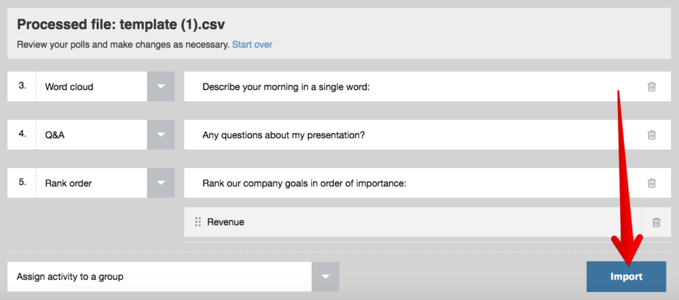Select the number 4 cell of the Q&A row
Image resolution: width=679 pixels, height=300 pixels.
(22, 135)
